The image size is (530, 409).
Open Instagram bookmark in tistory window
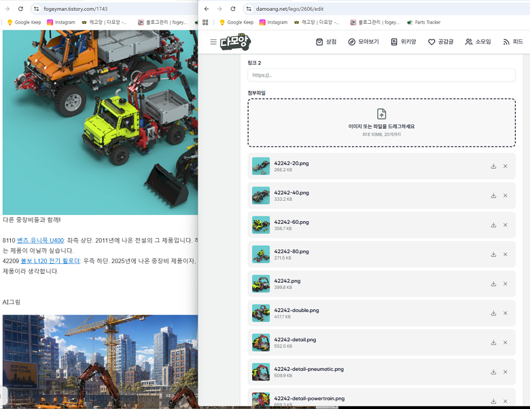click(61, 22)
